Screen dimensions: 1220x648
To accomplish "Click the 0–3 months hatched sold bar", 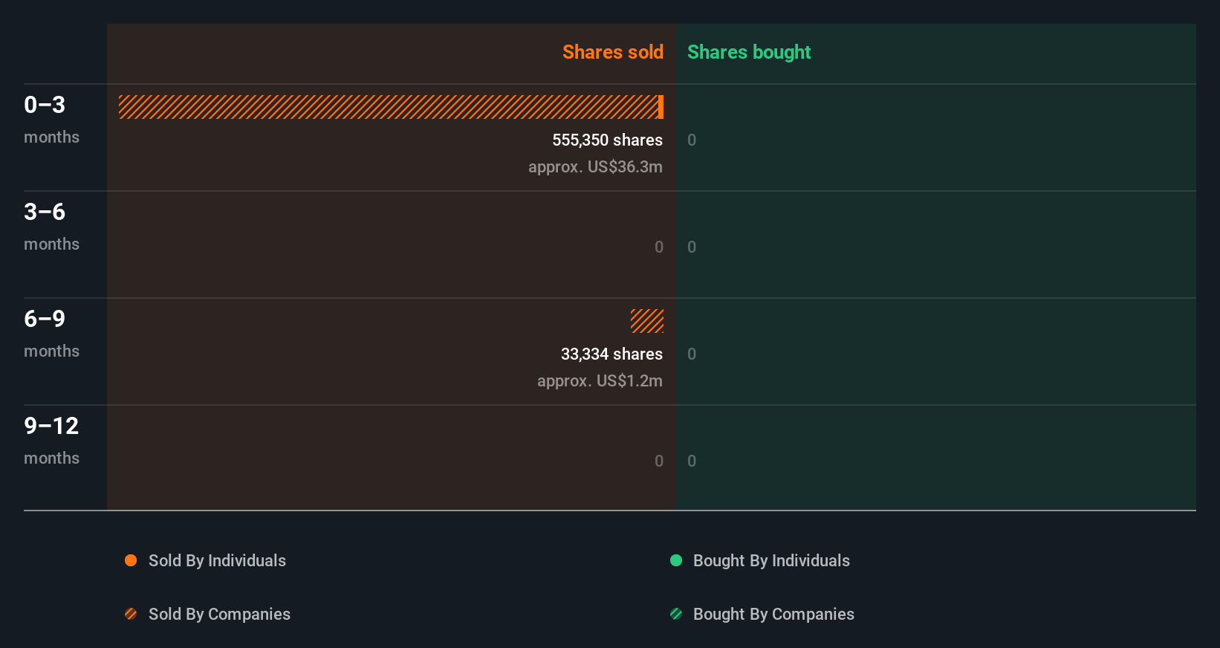I will click(x=389, y=107).
